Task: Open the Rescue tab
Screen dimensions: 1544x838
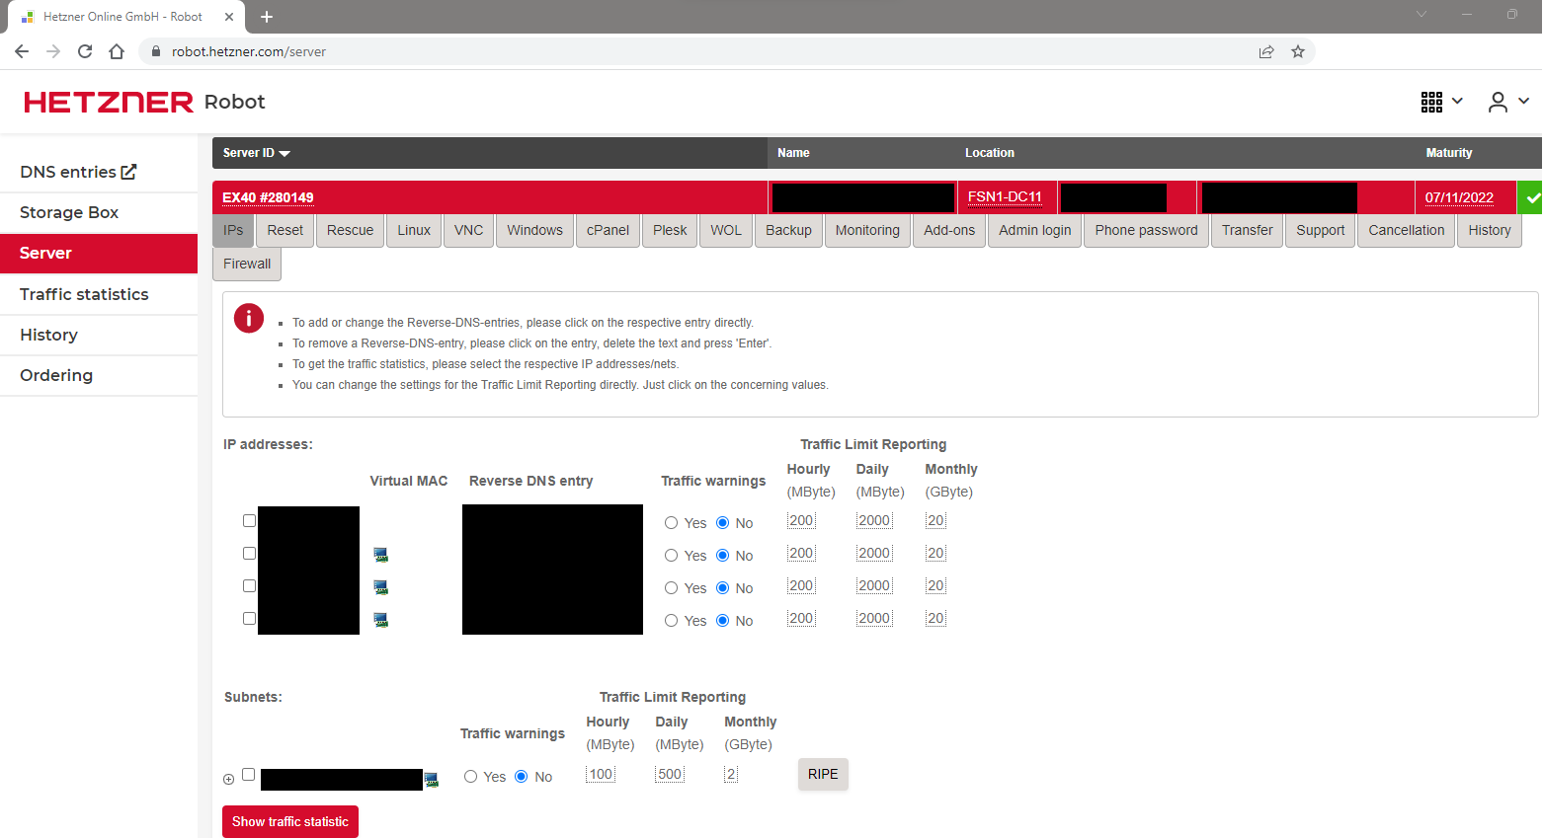Action: 350,230
